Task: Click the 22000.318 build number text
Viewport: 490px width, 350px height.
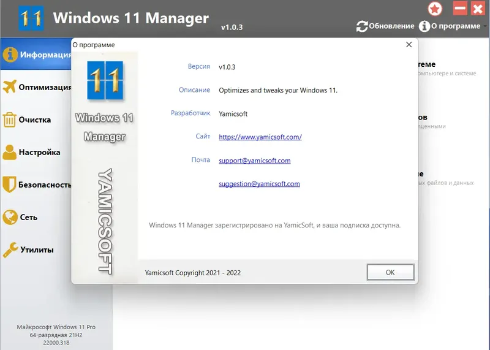Action: click(x=56, y=343)
